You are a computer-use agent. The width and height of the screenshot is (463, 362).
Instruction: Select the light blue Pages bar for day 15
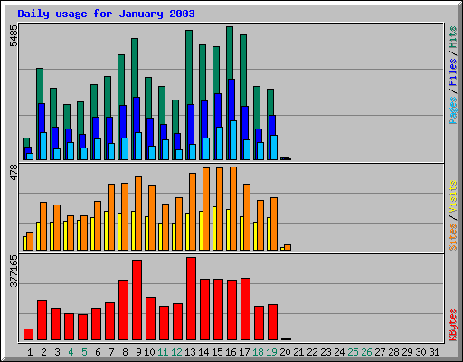pyautogui.click(x=220, y=143)
